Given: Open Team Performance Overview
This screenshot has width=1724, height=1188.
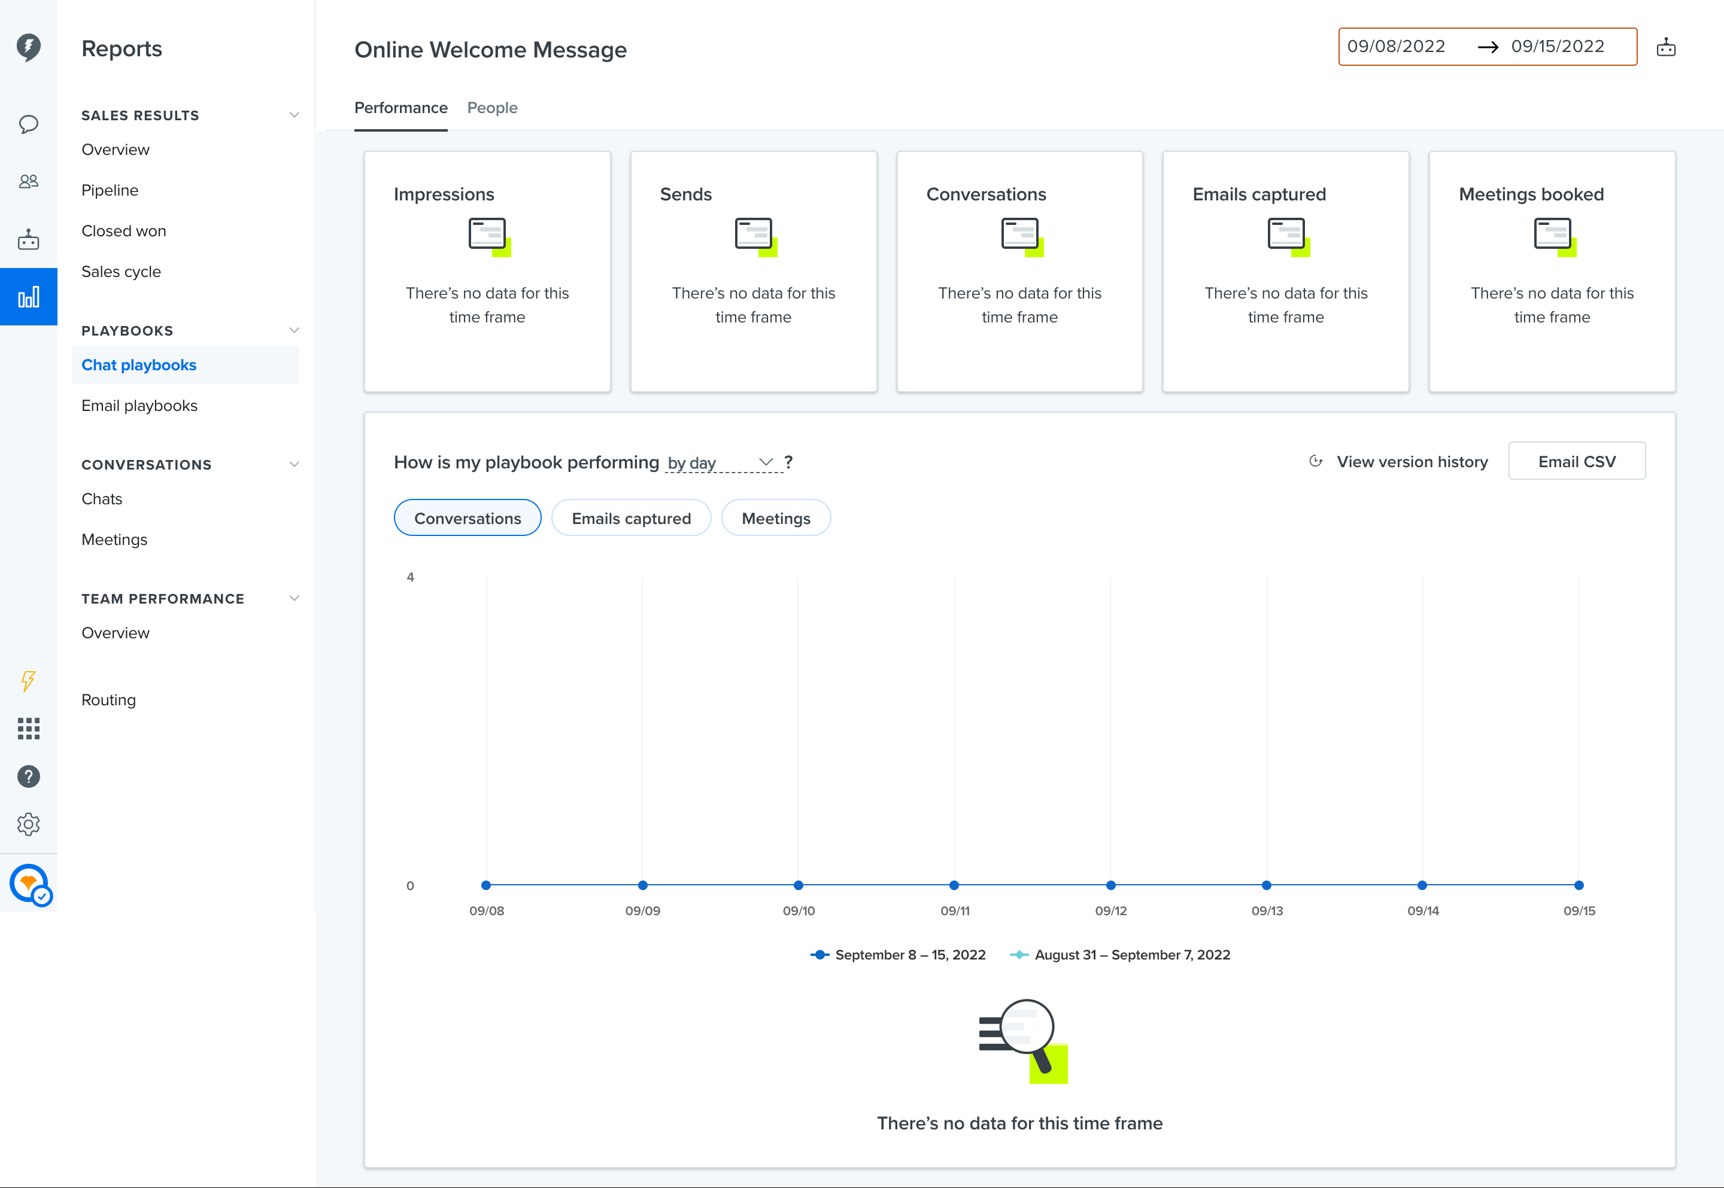Looking at the screenshot, I should [116, 633].
